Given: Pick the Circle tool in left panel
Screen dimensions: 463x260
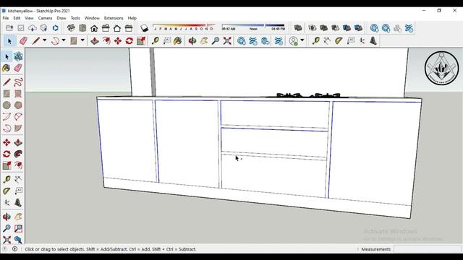Looking at the screenshot, I should click(7, 105).
